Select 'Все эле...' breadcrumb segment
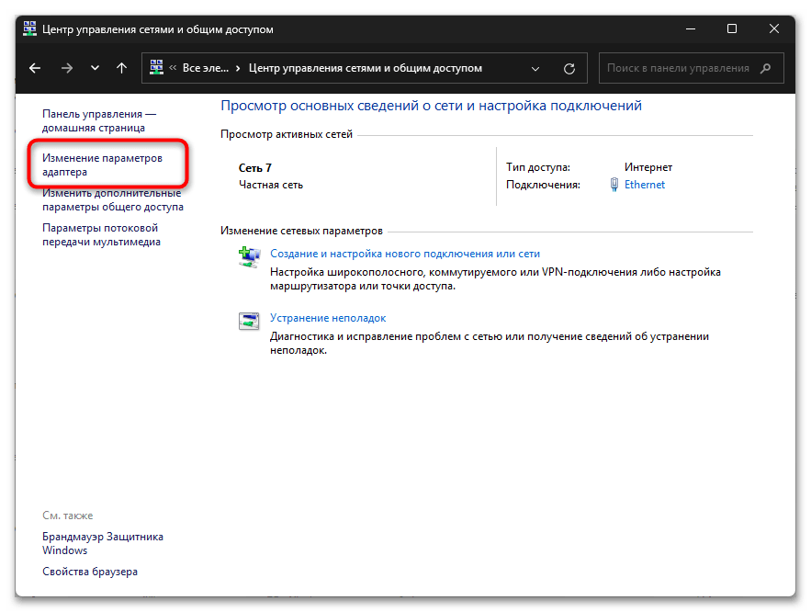Viewport: 811px width, 612px height. (206, 68)
